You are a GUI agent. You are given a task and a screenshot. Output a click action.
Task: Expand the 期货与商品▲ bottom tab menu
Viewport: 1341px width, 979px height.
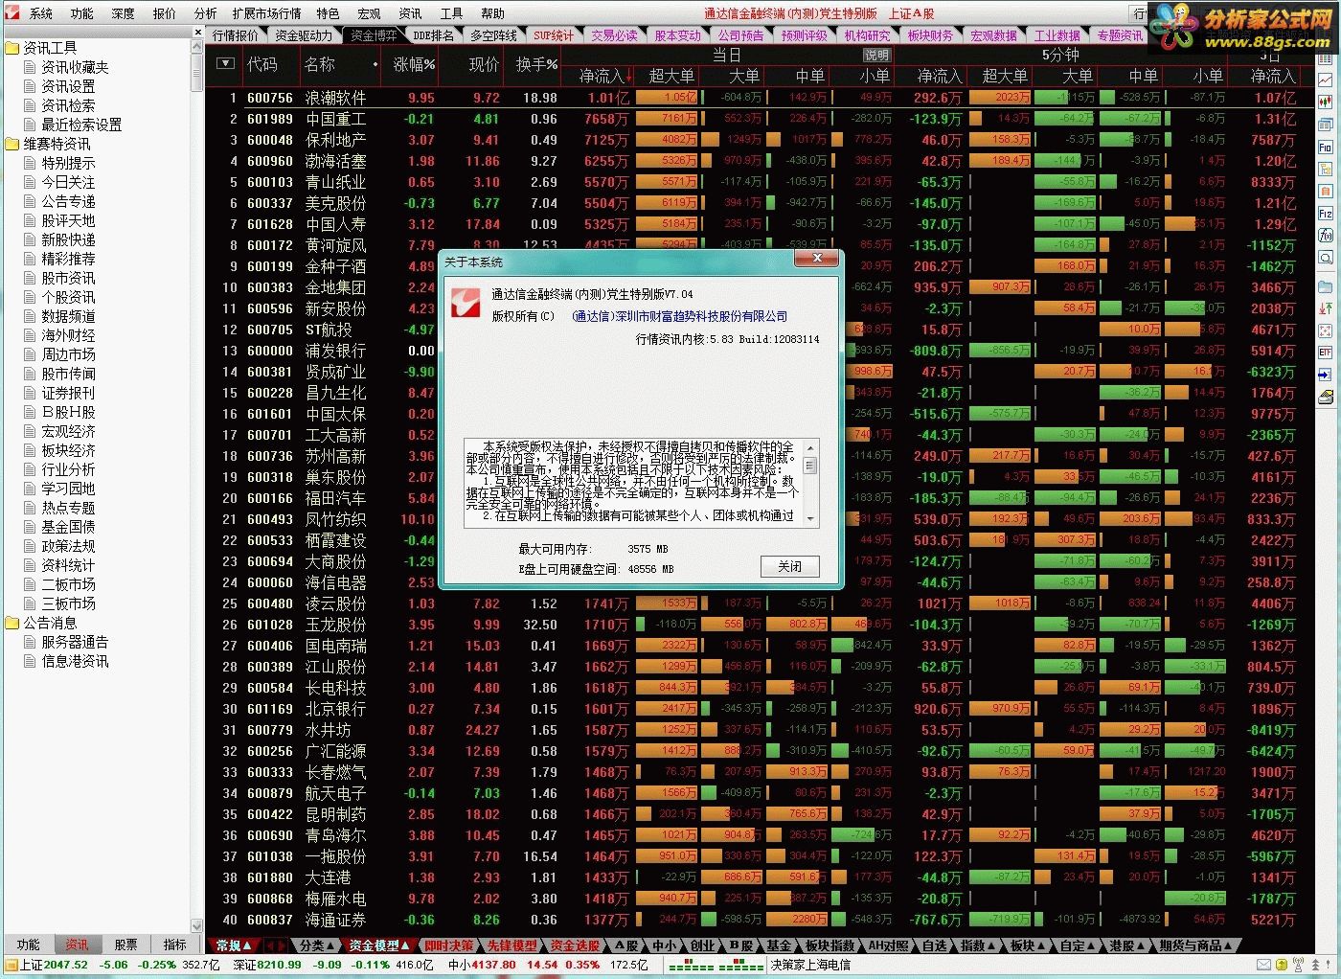[x=1196, y=945]
